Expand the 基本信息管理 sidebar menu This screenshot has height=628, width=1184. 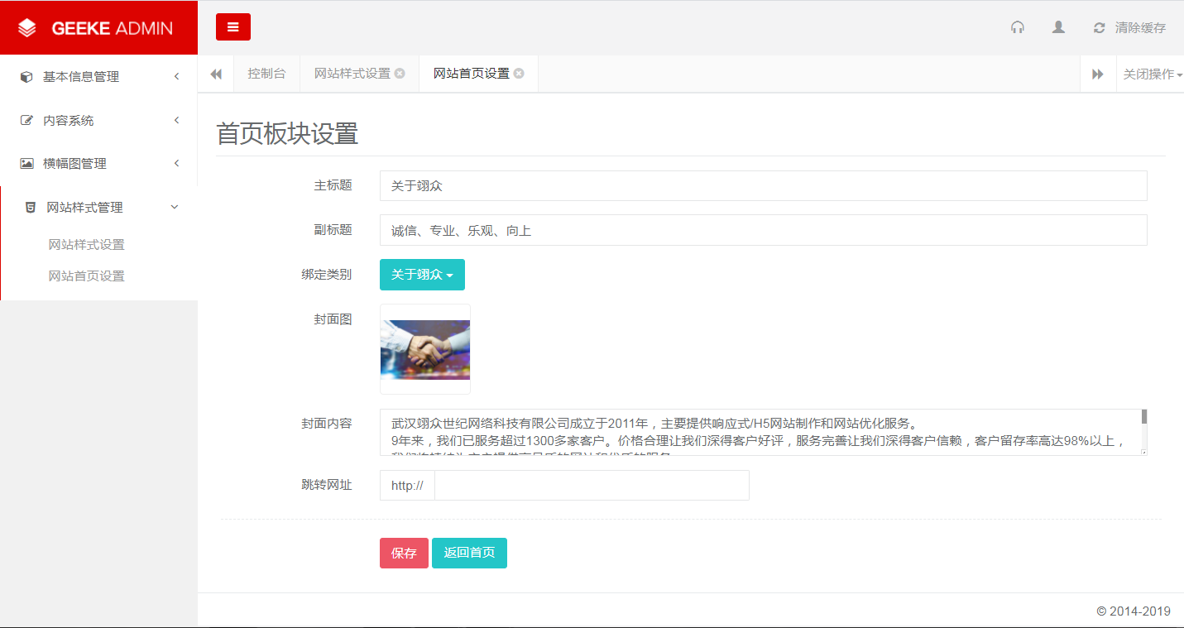coord(98,77)
